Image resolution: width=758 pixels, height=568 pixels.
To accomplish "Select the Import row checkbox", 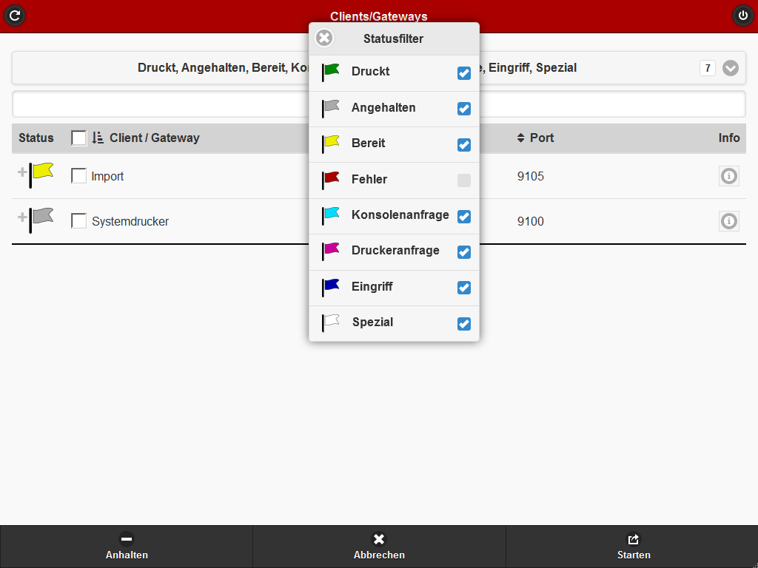I will point(78,176).
